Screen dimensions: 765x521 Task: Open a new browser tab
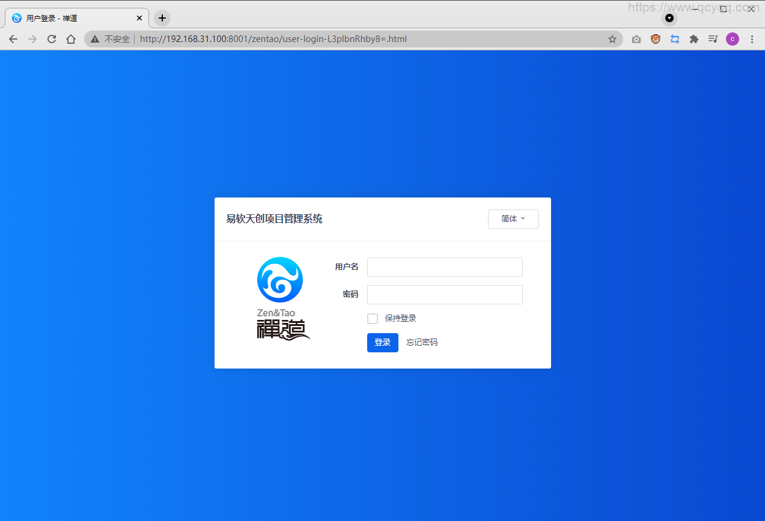point(161,18)
